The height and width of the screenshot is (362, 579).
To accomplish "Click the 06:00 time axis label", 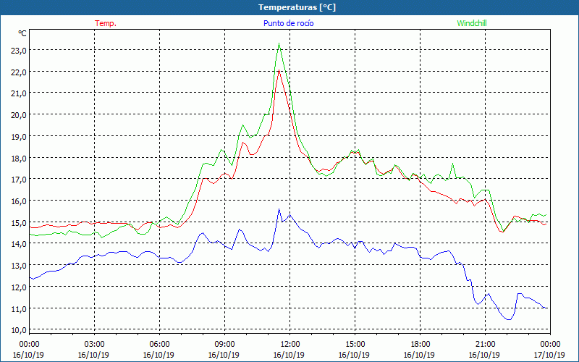I will coord(159,345).
